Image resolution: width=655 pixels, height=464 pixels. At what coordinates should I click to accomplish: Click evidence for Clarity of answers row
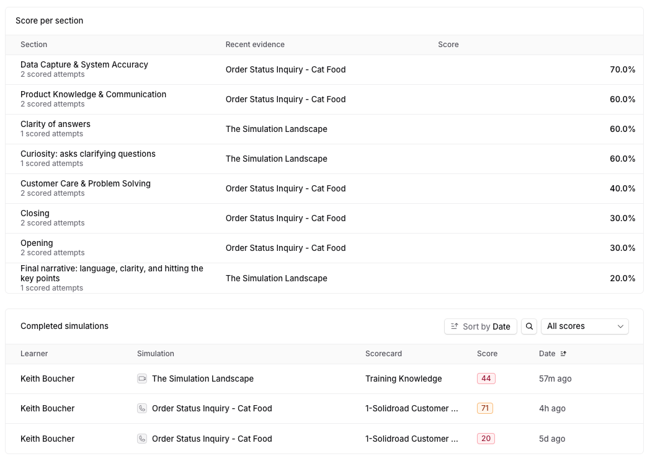pos(277,129)
